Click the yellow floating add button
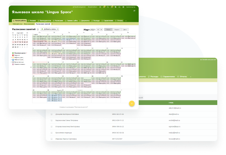226x155 pixels. pyautogui.click(x=132, y=103)
